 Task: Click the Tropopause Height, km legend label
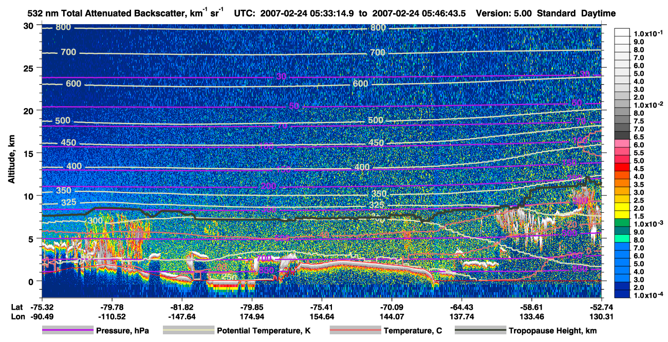(553, 331)
